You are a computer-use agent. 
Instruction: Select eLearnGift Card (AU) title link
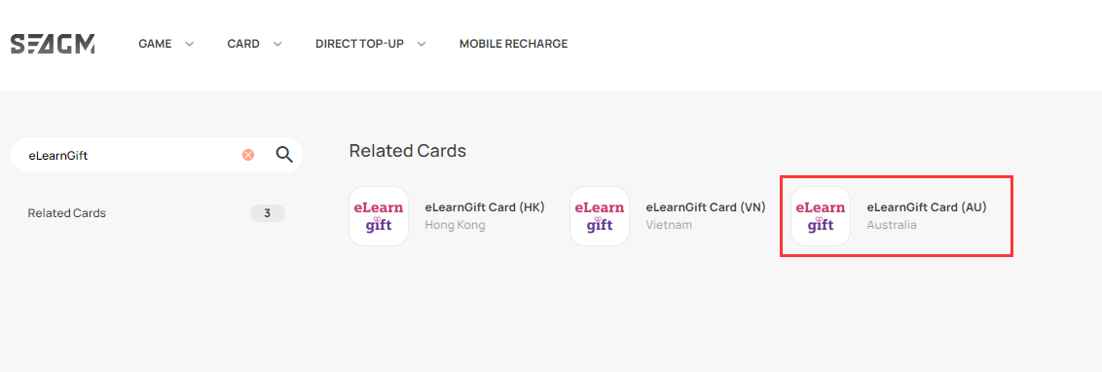tap(927, 207)
